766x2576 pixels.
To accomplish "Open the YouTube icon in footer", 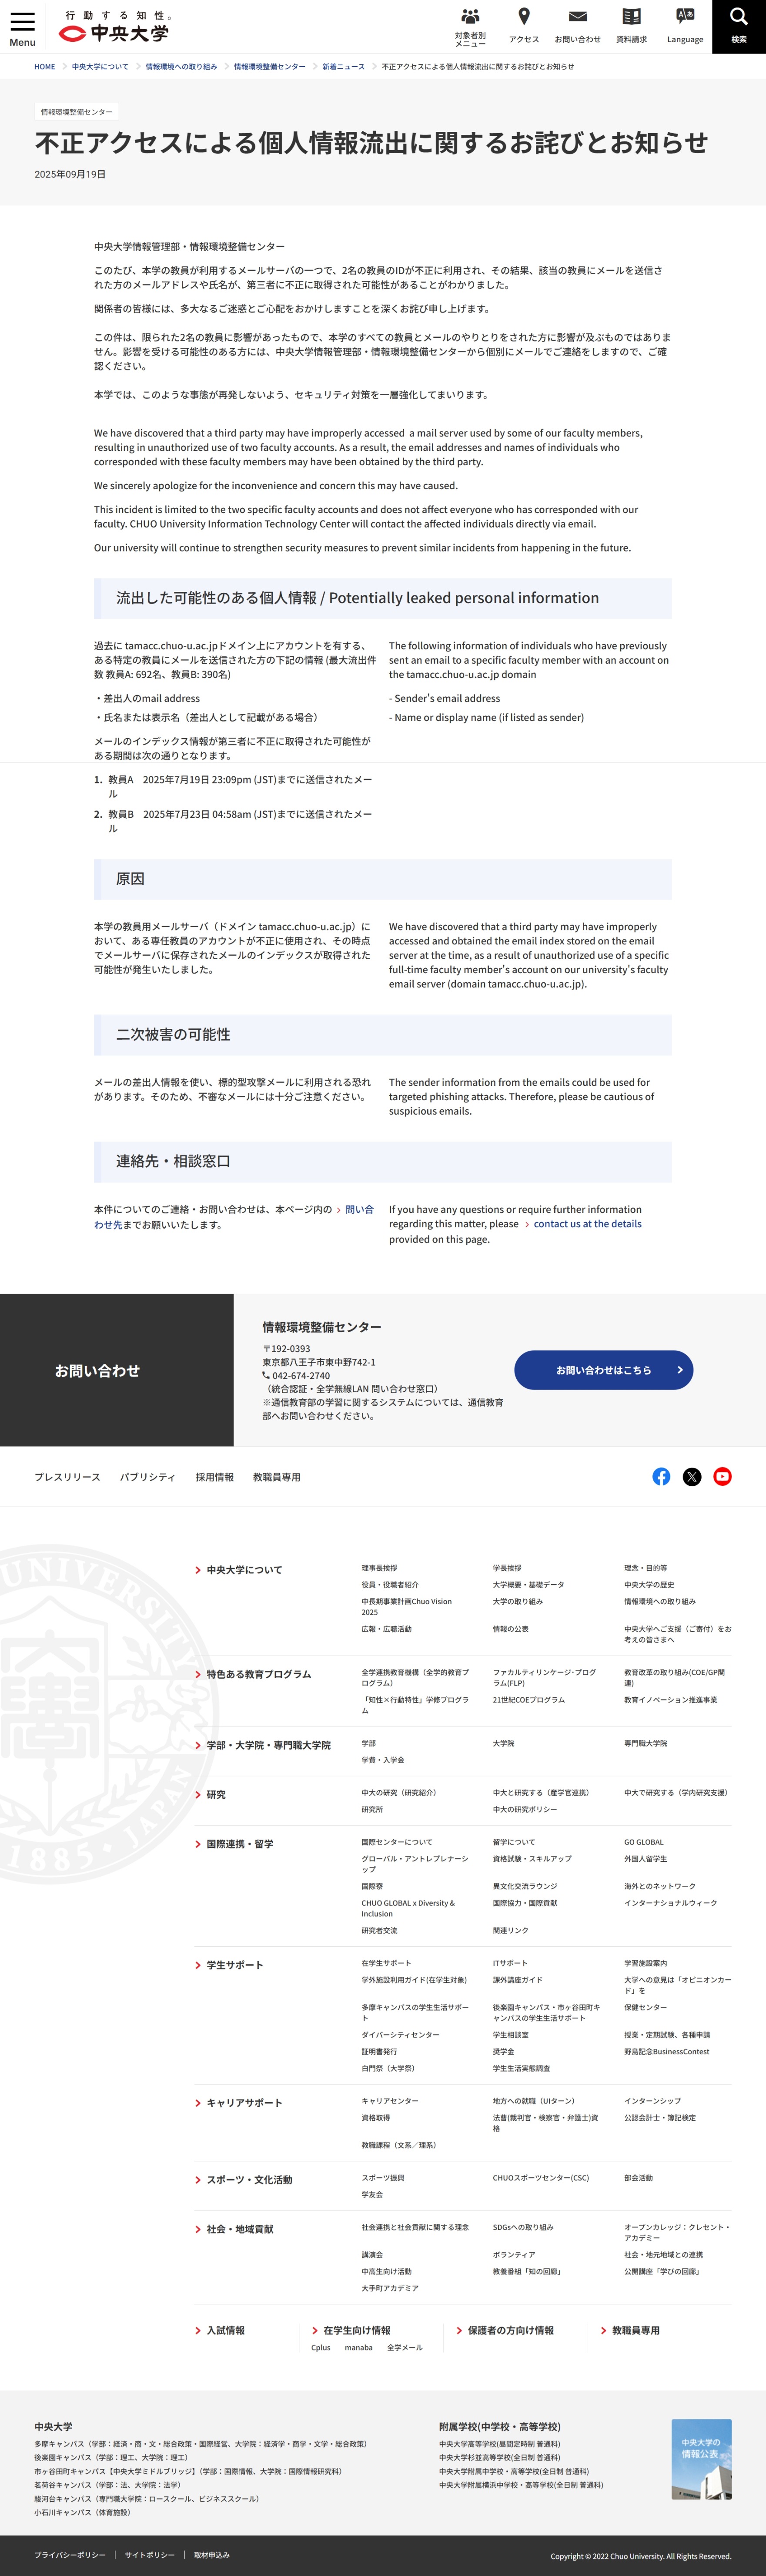I will coord(722,1476).
